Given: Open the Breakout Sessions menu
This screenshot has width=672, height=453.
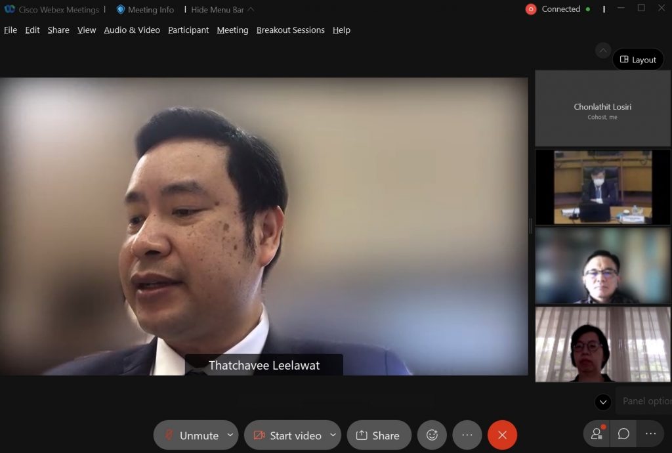Looking at the screenshot, I should pos(290,30).
